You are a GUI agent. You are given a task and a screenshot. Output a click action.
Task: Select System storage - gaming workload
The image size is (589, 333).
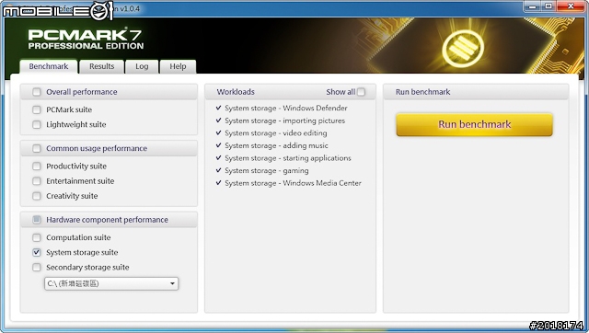[267, 171]
